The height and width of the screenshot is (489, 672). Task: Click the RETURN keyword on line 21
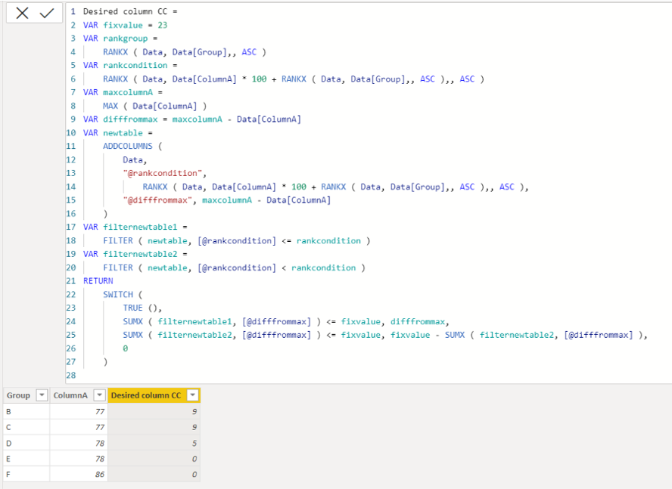(98, 281)
